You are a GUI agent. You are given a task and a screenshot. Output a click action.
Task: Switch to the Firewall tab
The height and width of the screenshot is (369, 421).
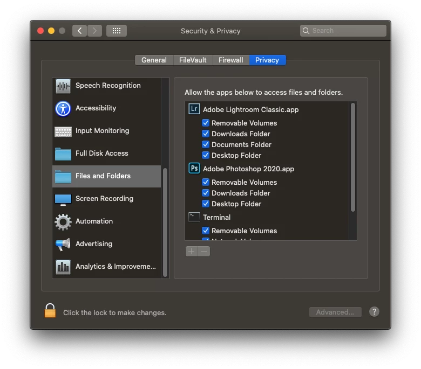[231, 60]
